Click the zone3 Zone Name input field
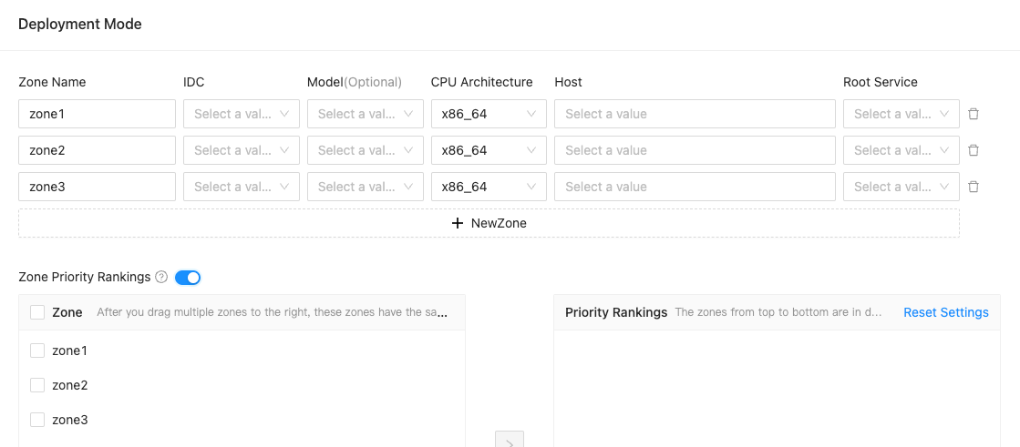Screen dimensions: 1020x447 (97, 187)
